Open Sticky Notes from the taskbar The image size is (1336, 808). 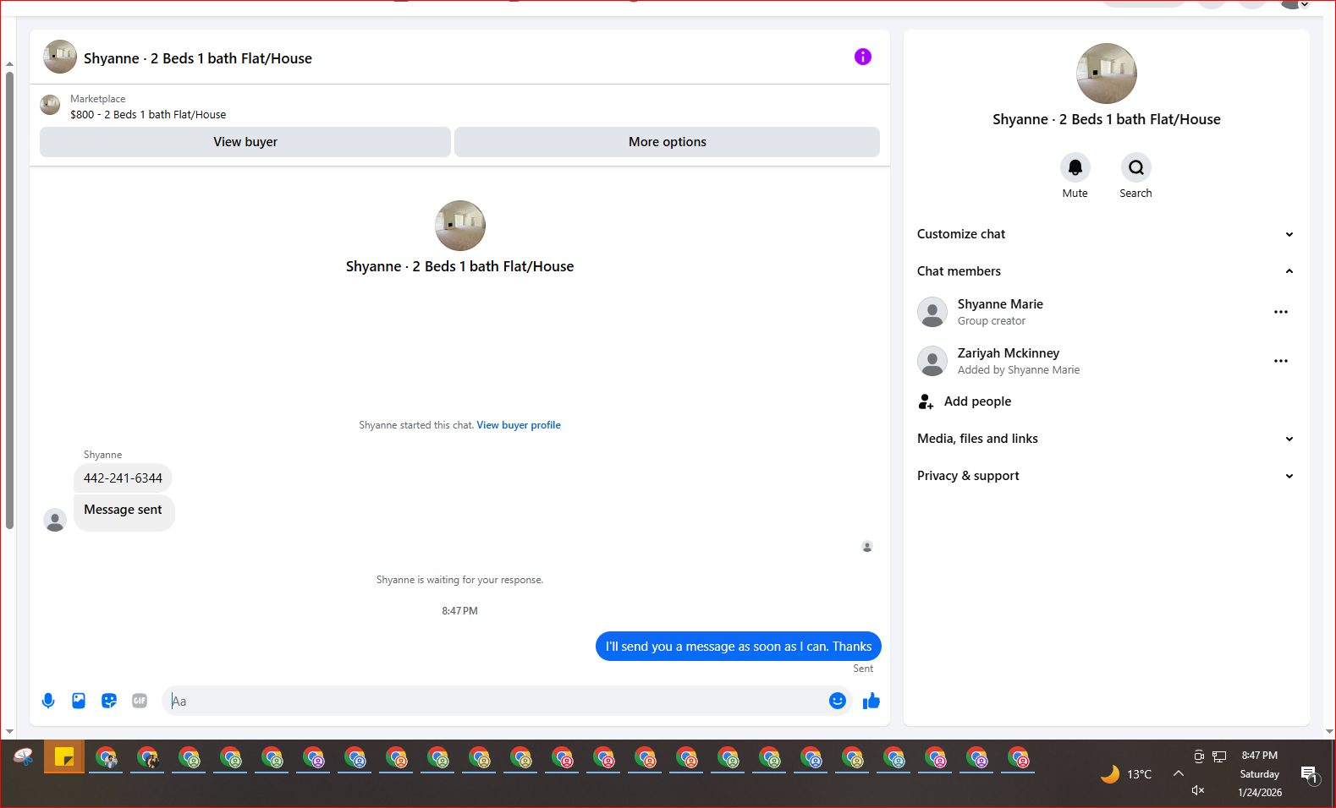click(64, 757)
